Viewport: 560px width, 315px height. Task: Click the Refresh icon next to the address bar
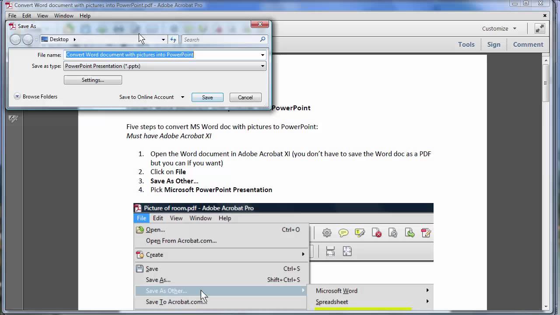pyautogui.click(x=173, y=39)
